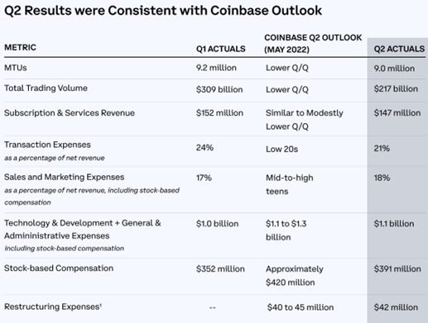Click the Restructuring Expenses footnote marker
The width and height of the screenshot is (428, 323).
[101, 304]
